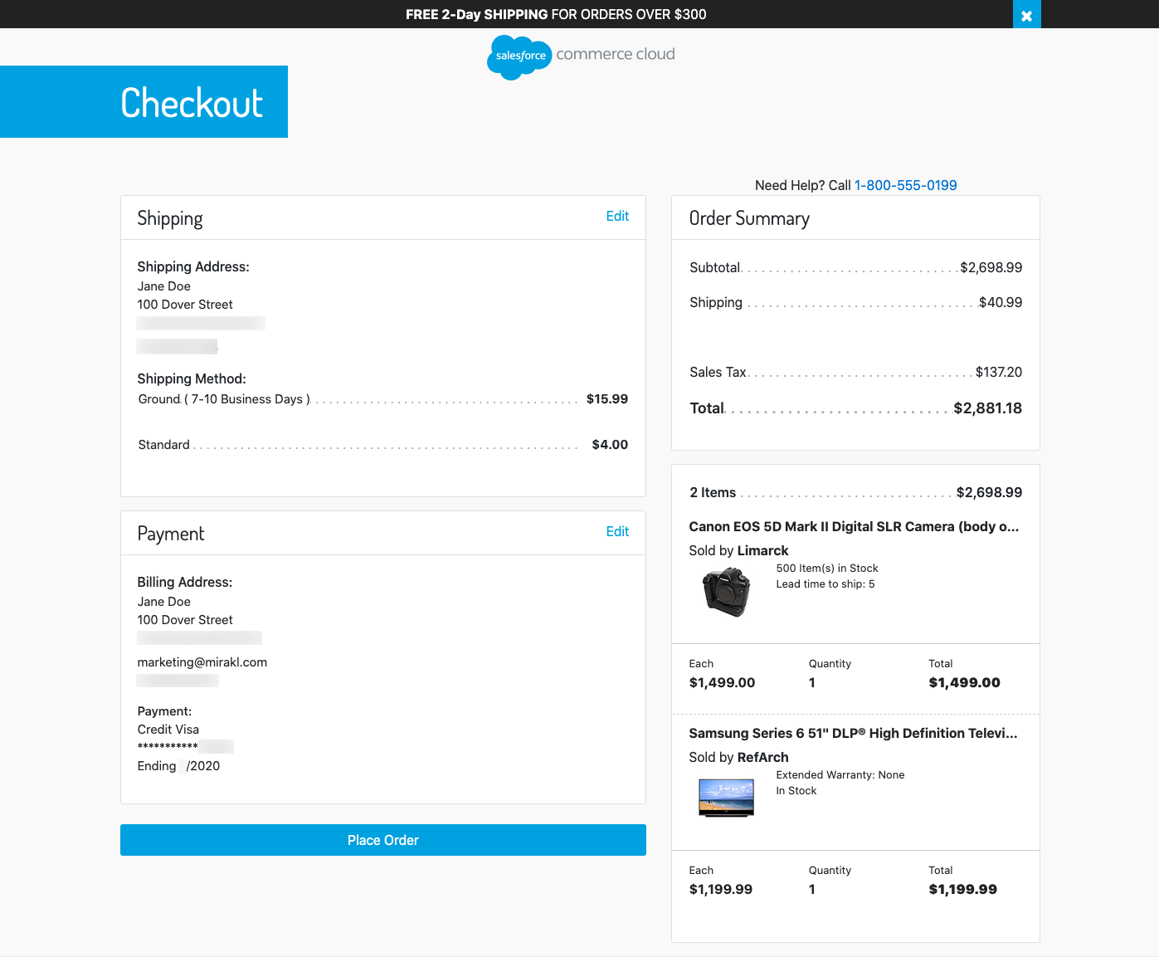Click the Sales Tax amount $137.20
This screenshot has width=1159, height=957.
(998, 372)
